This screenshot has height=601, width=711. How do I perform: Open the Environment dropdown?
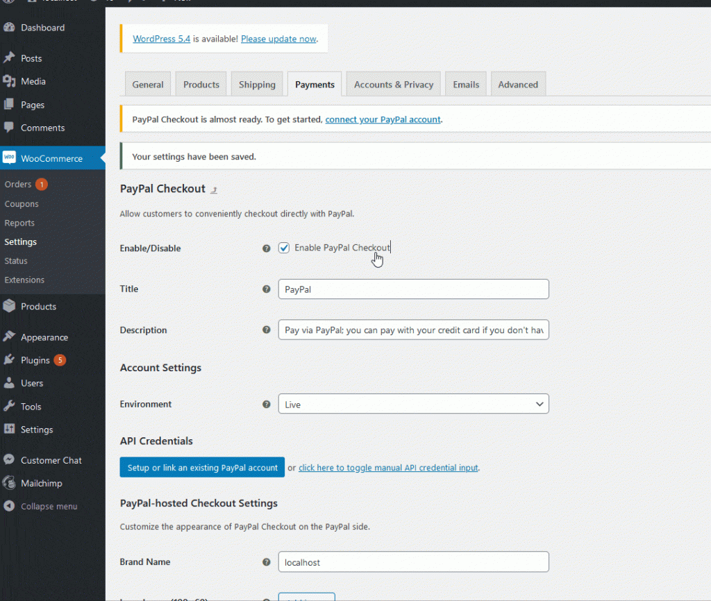413,404
